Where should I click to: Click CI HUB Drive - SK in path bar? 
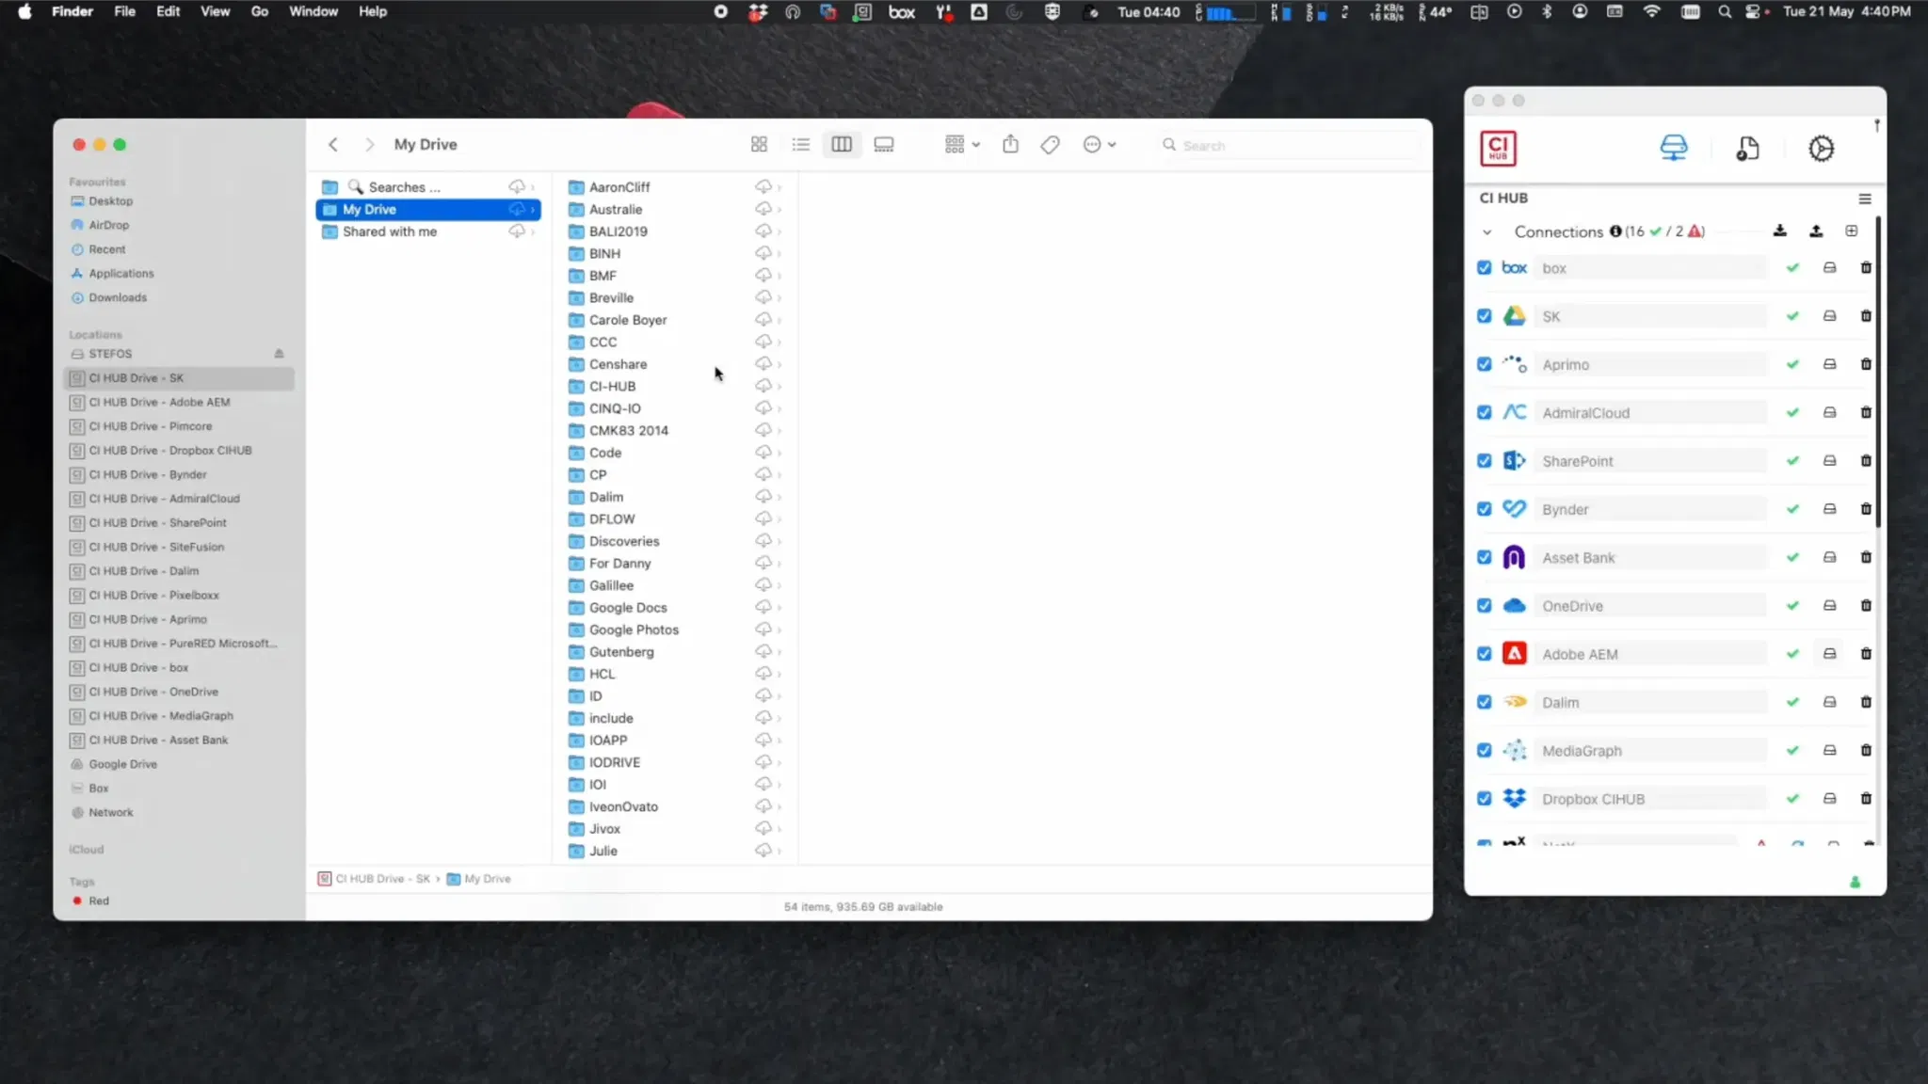point(374,879)
